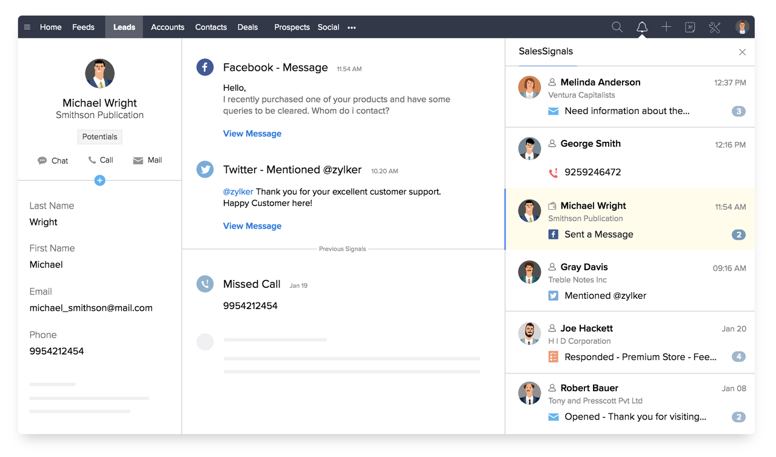Click the Missed Call number 9954212454
This screenshot has width=776, height=457.
(x=250, y=306)
